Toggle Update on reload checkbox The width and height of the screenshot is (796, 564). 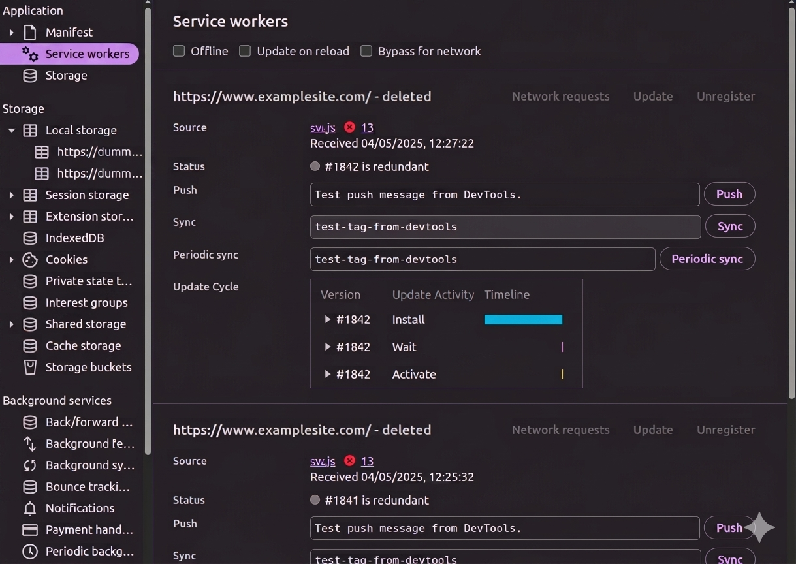pyautogui.click(x=245, y=51)
